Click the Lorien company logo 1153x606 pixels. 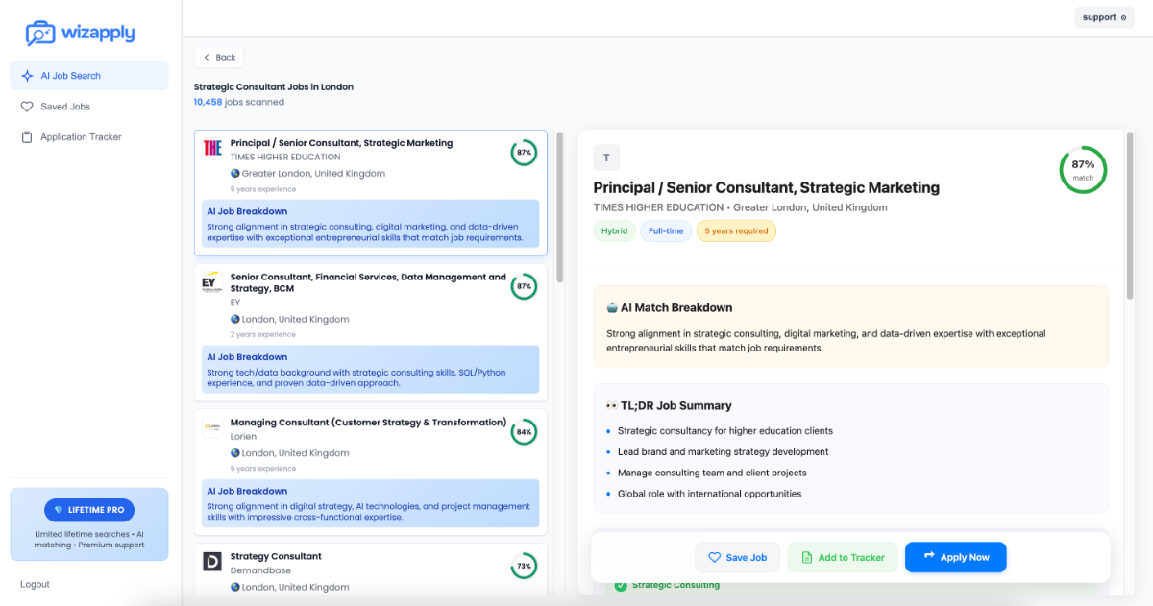pos(212,427)
